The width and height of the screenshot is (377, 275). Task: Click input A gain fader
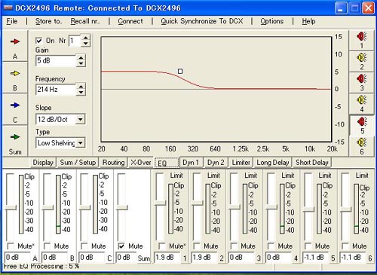point(11,207)
